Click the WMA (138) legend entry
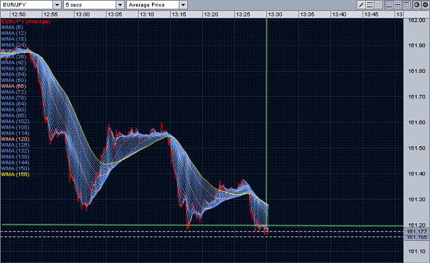This screenshot has width=430, height=263. click(15, 157)
